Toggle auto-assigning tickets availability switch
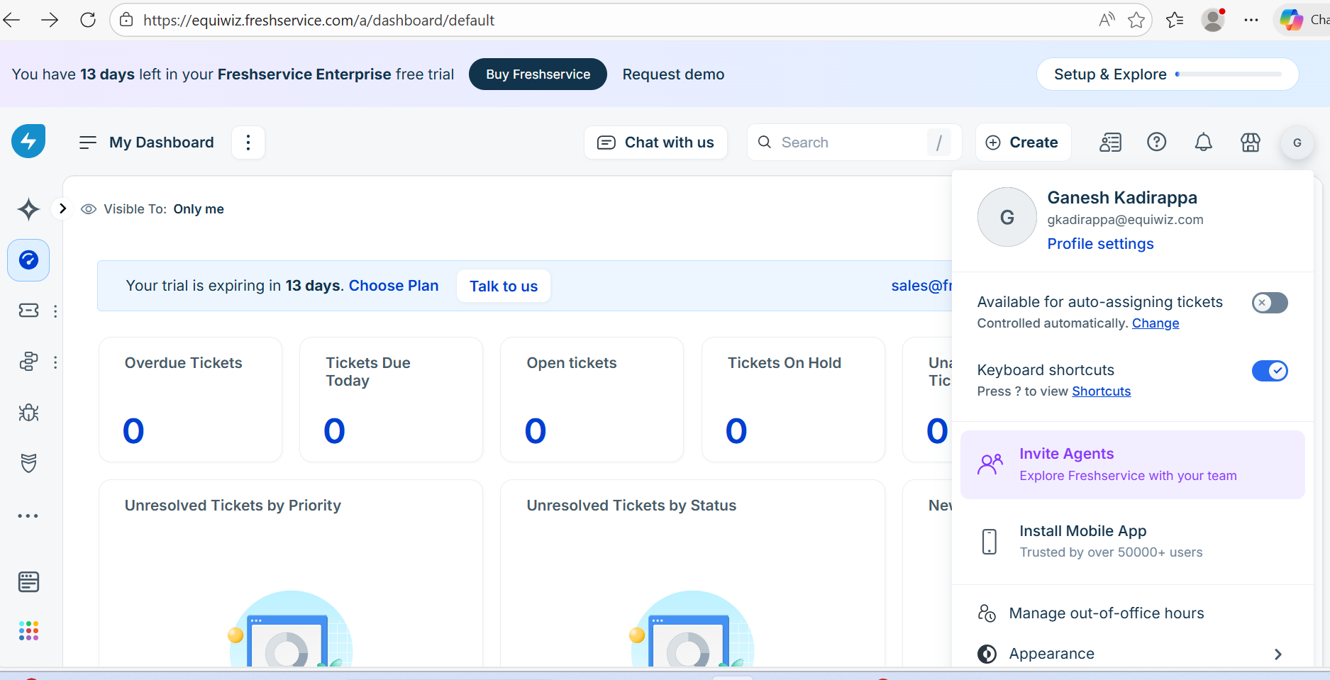Image resolution: width=1330 pixels, height=680 pixels. coord(1269,303)
